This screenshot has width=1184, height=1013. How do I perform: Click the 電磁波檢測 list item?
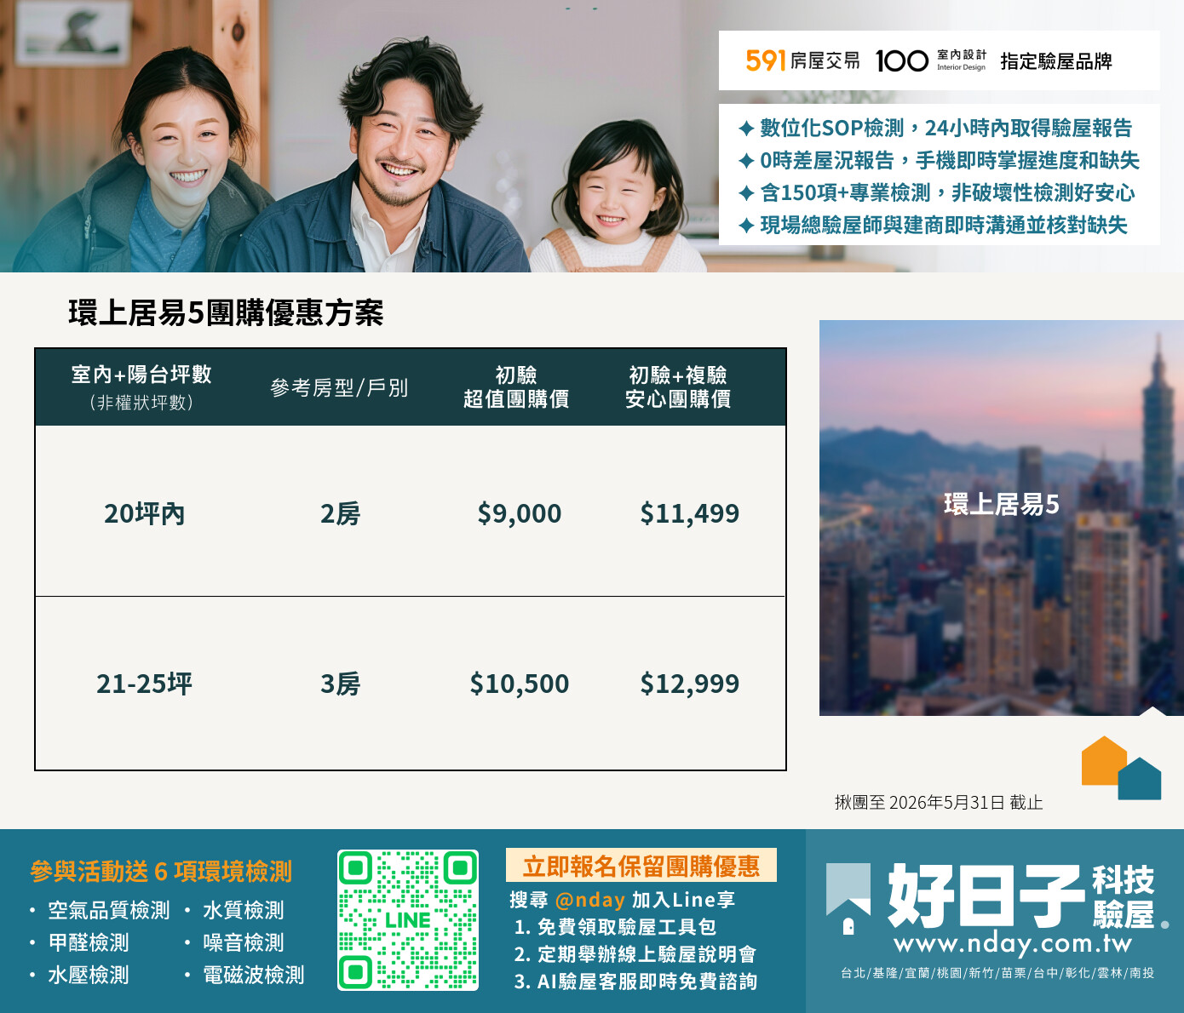(254, 975)
